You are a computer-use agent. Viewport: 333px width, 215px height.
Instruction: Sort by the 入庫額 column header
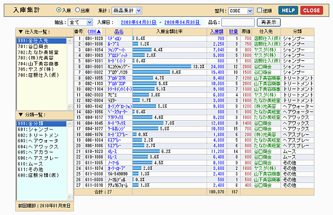(x=216, y=32)
